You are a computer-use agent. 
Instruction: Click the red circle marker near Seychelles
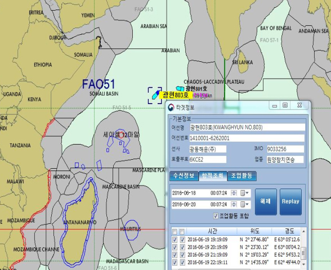(121, 135)
